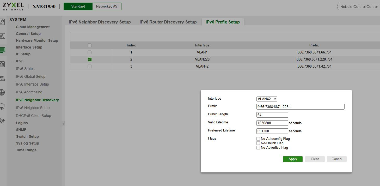Open SNMP menu item

(x=21, y=130)
